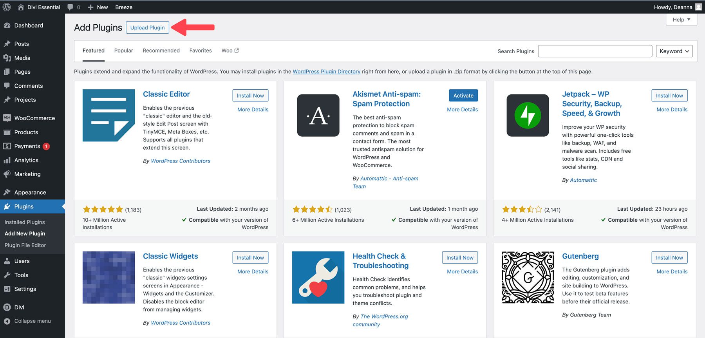Click the Analytics bar chart icon
705x338 pixels.
point(7,160)
